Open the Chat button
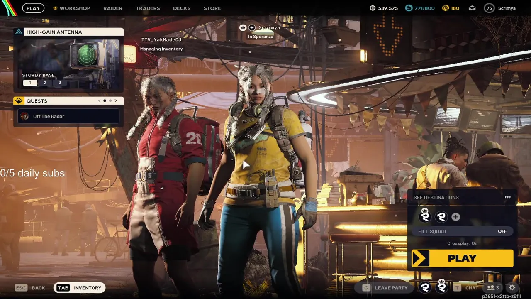 [x=472, y=288]
